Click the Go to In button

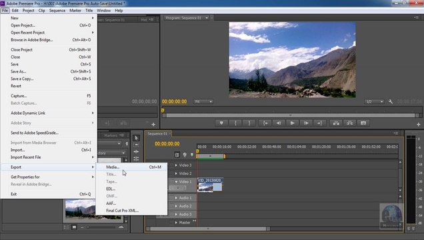tap(265, 123)
